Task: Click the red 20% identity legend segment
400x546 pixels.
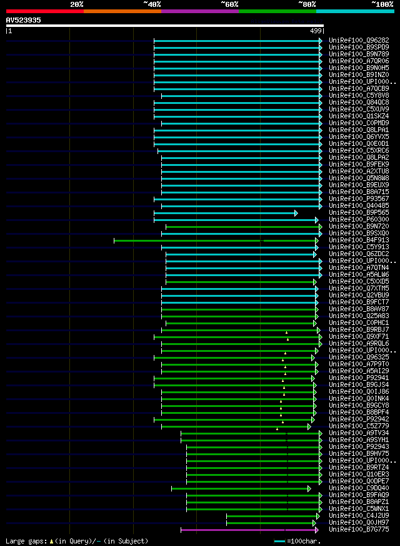Action: [45, 11]
